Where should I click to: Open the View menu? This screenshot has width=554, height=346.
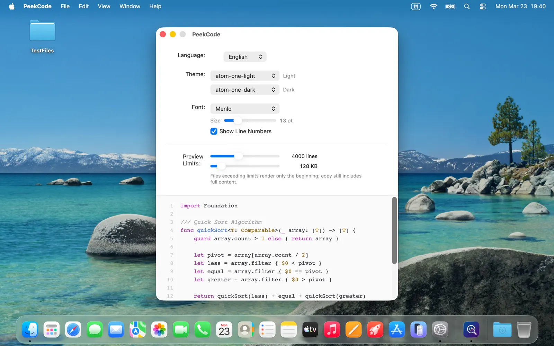point(104,6)
